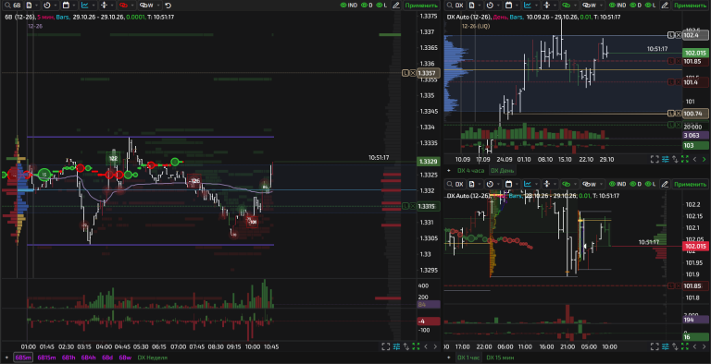Switch to the DX 4 часа tab

pos(470,171)
